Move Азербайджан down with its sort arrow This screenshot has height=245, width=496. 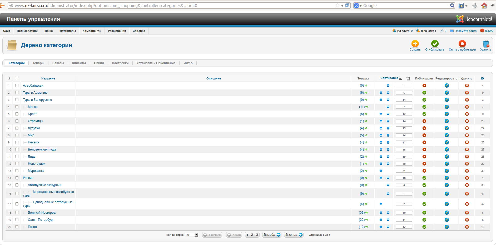pyautogui.click(x=388, y=86)
